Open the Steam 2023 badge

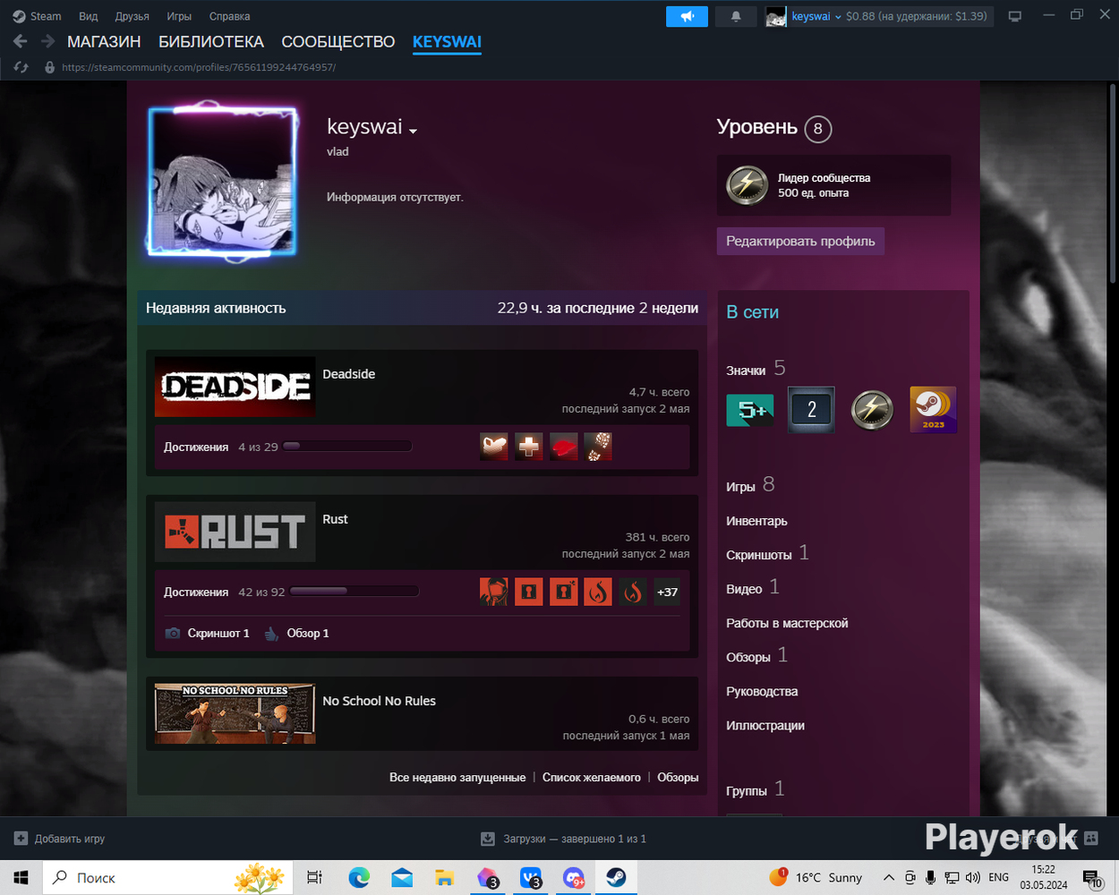(933, 410)
